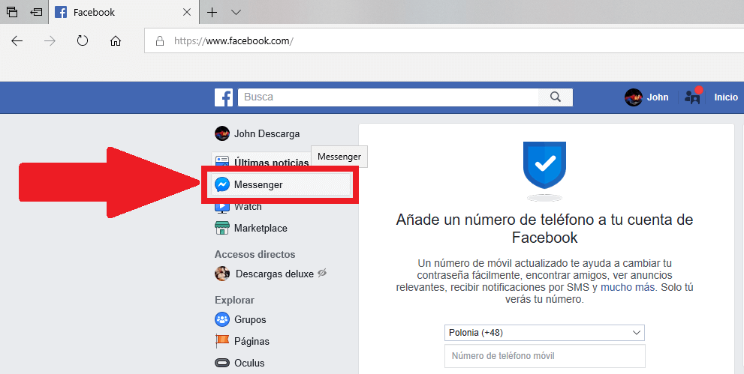Viewport: 744px width, 374px height.
Task: Click John's header avatar picture
Action: [x=634, y=97]
